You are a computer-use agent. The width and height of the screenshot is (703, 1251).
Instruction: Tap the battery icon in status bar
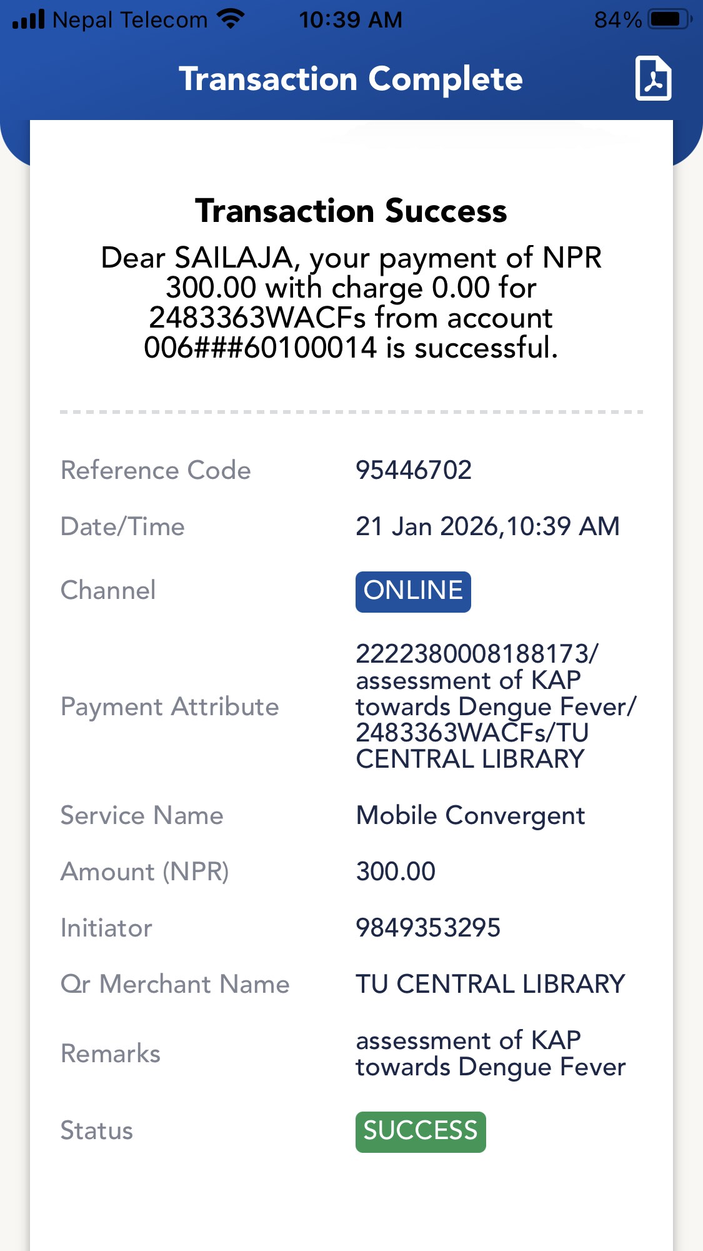669,19
